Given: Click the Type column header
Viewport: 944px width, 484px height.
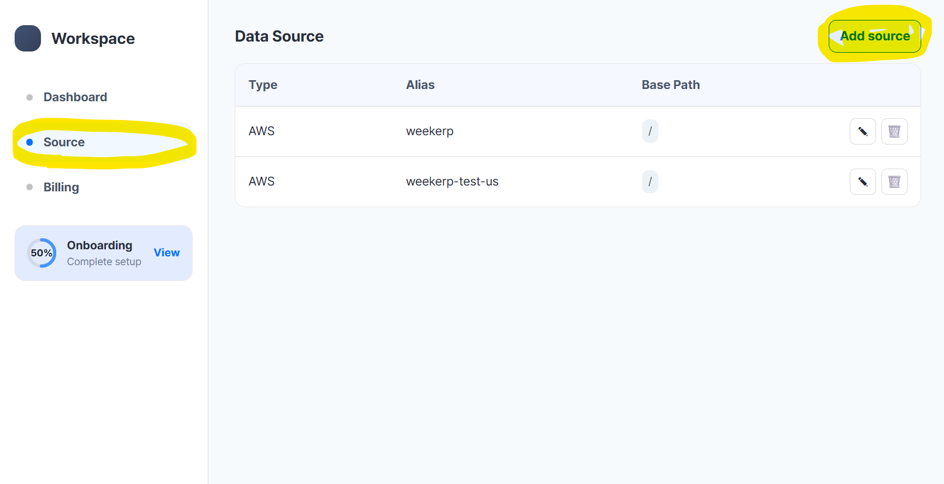Looking at the screenshot, I should tap(263, 85).
